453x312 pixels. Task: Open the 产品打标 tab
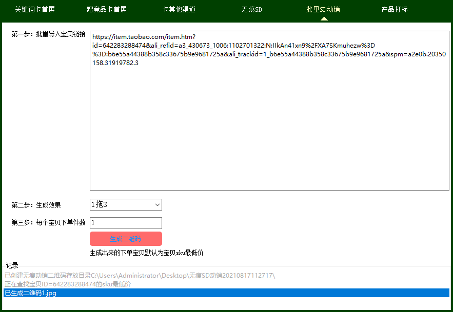click(x=395, y=9)
